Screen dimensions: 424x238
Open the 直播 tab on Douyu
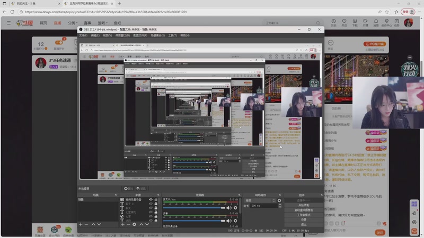[x=57, y=23]
